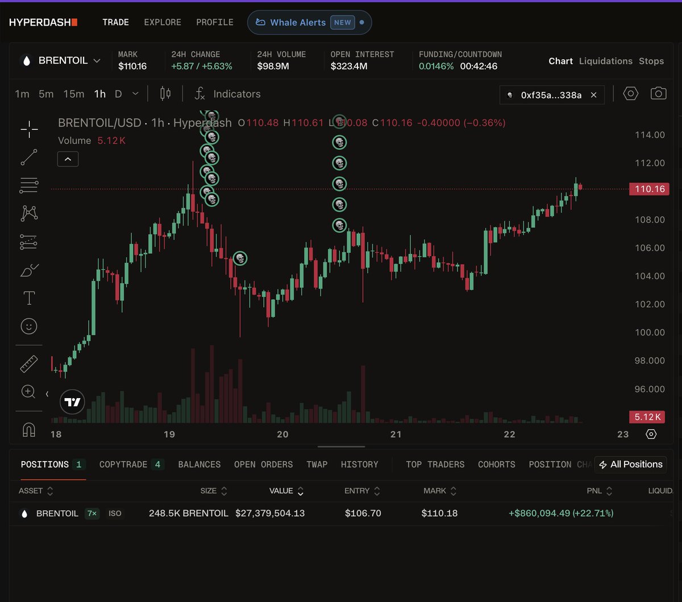The image size is (682, 602).
Task: Open time axis settings icon near 23
Action: (x=651, y=434)
